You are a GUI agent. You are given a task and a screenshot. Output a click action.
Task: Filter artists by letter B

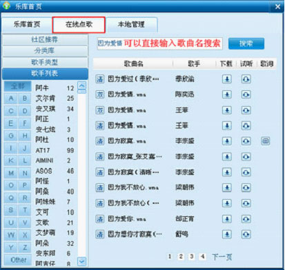(25, 98)
